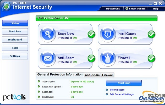The image size is (165, 105).
Task: Click Protection: ON under Anti-Spam
Action: 67,62
